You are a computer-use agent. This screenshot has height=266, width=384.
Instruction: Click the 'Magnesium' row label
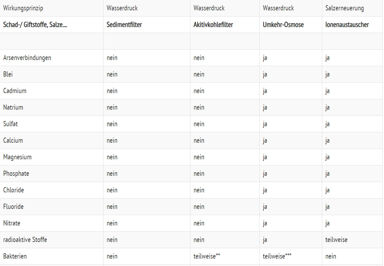pos(17,157)
